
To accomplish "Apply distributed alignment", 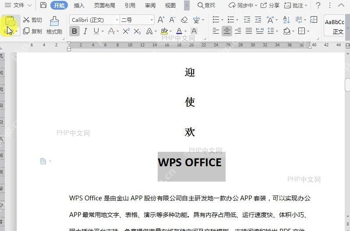I will coord(260,31).
